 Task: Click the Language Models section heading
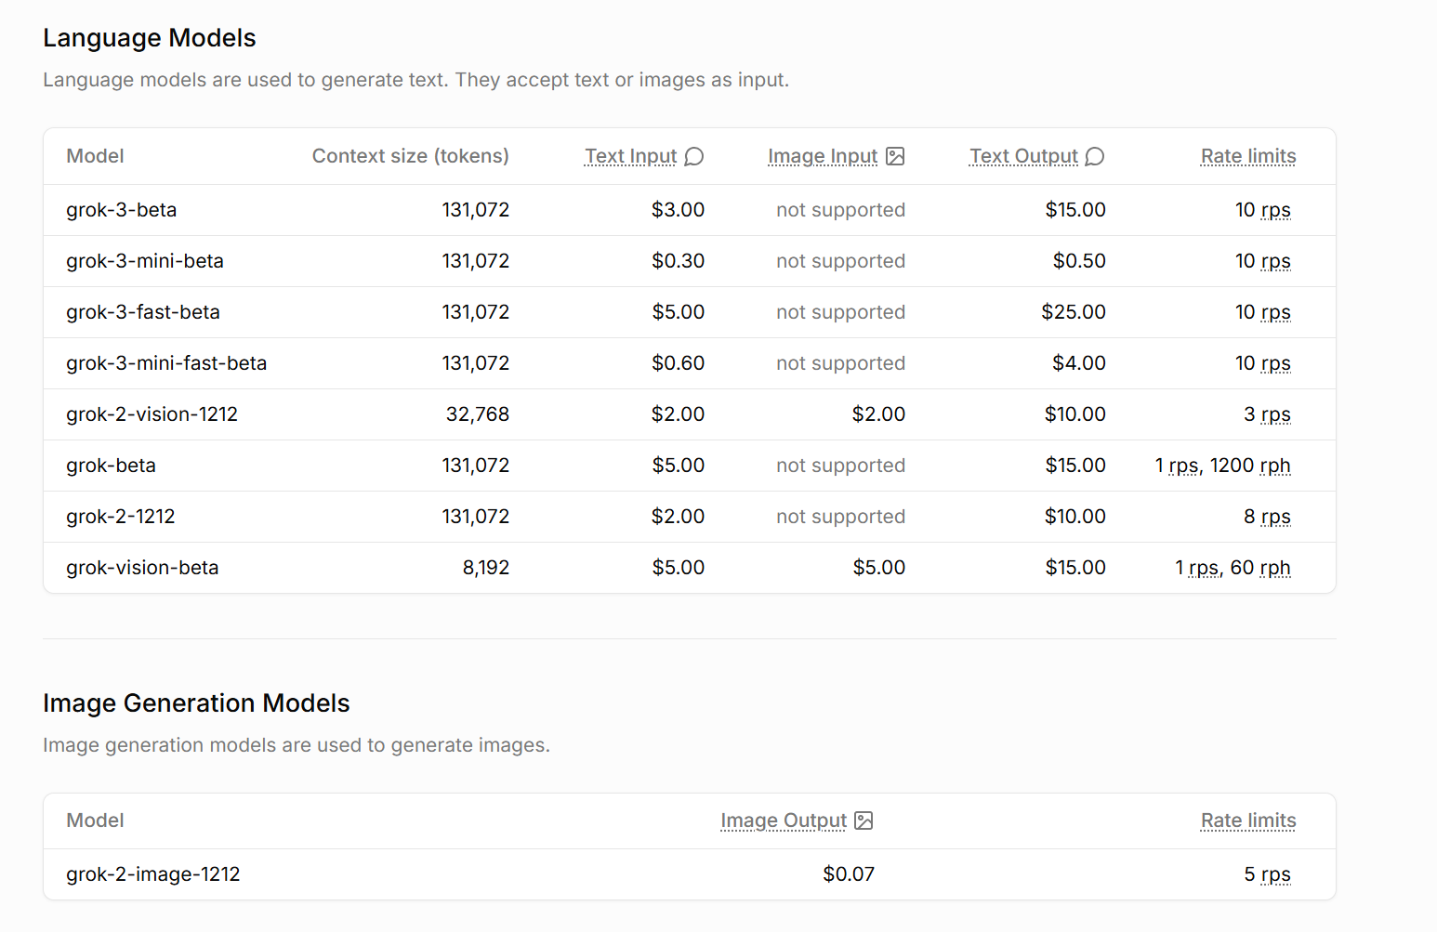[x=150, y=38]
